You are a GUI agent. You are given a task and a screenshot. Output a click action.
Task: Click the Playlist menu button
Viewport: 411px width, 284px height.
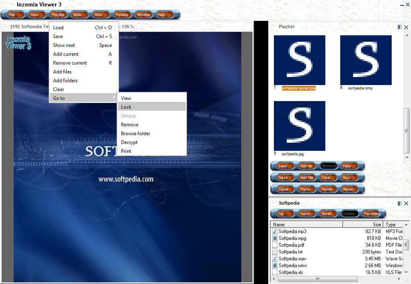click(x=58, y=15)
